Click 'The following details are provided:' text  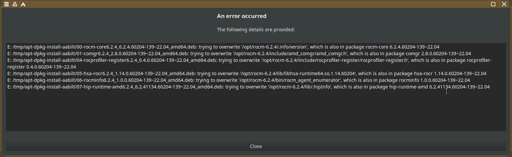[x=256, y=30]
